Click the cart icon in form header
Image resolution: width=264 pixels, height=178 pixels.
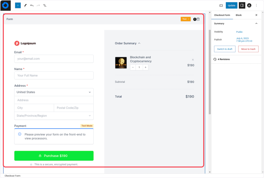[198, 19]
